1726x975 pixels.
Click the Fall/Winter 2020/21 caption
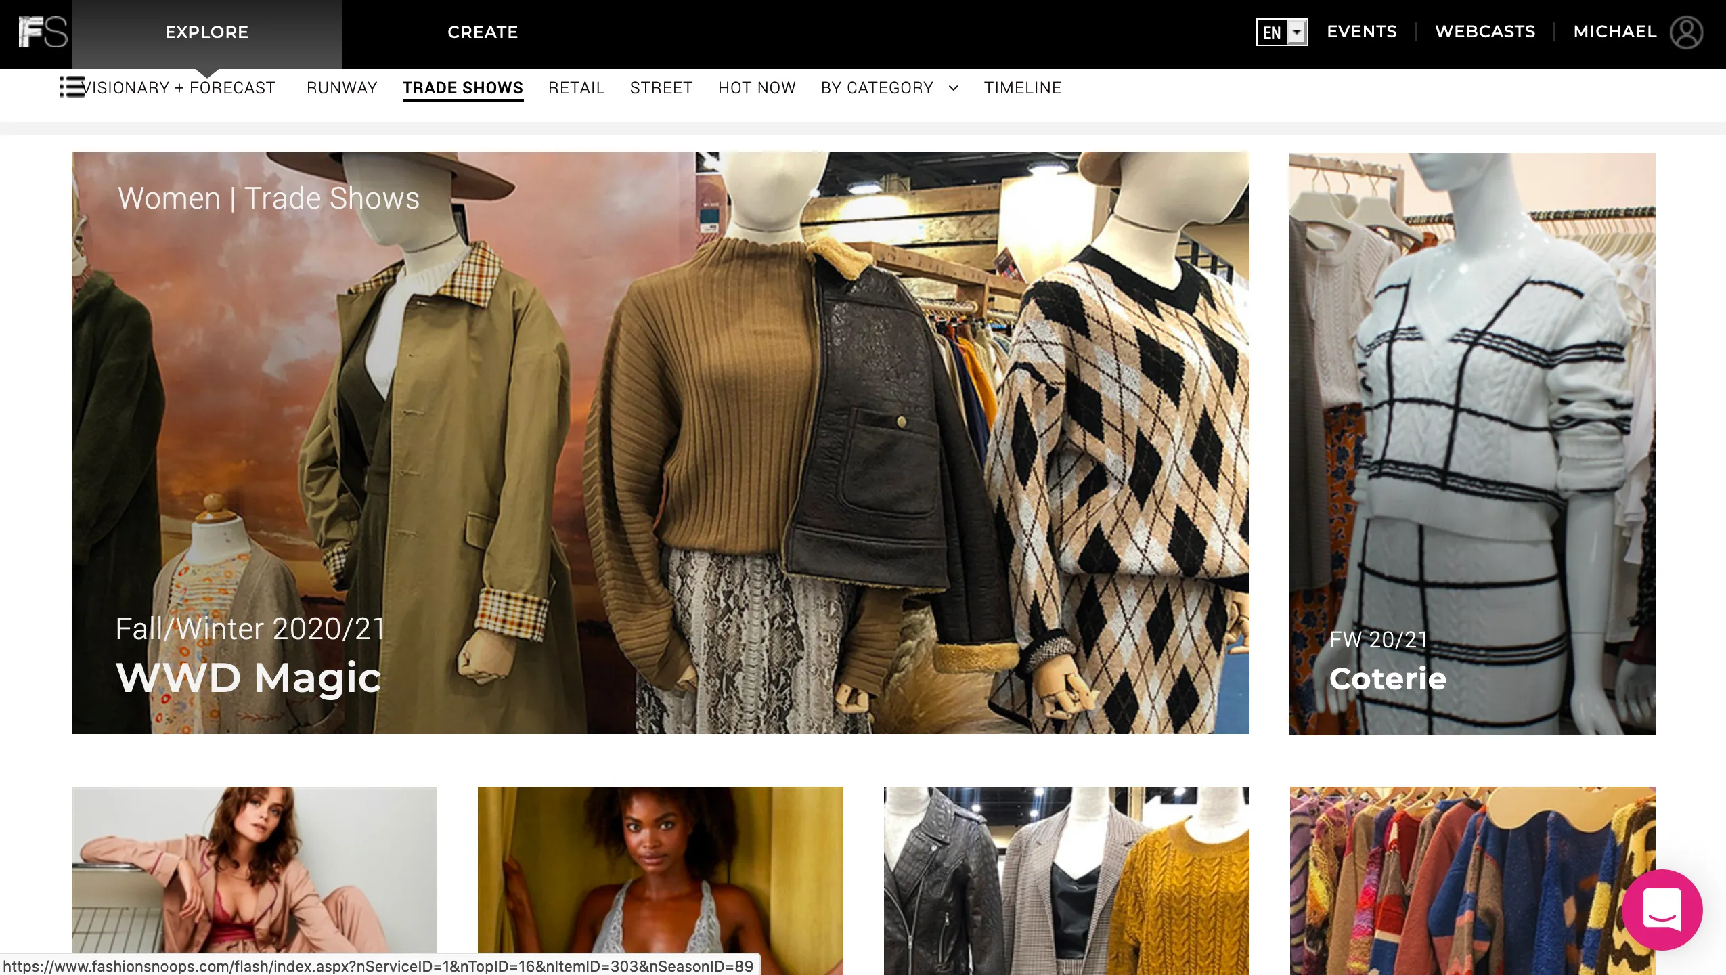coord(250,629)
